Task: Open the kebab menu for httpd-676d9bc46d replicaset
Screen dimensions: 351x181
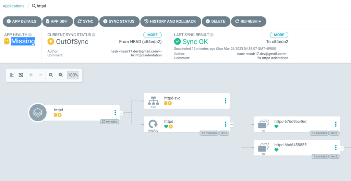Action: pos(336,124)
